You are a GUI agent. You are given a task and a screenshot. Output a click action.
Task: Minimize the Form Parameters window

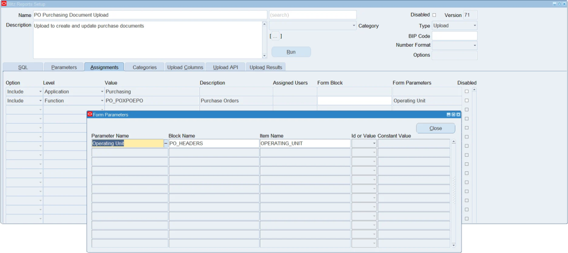point(449,115)
